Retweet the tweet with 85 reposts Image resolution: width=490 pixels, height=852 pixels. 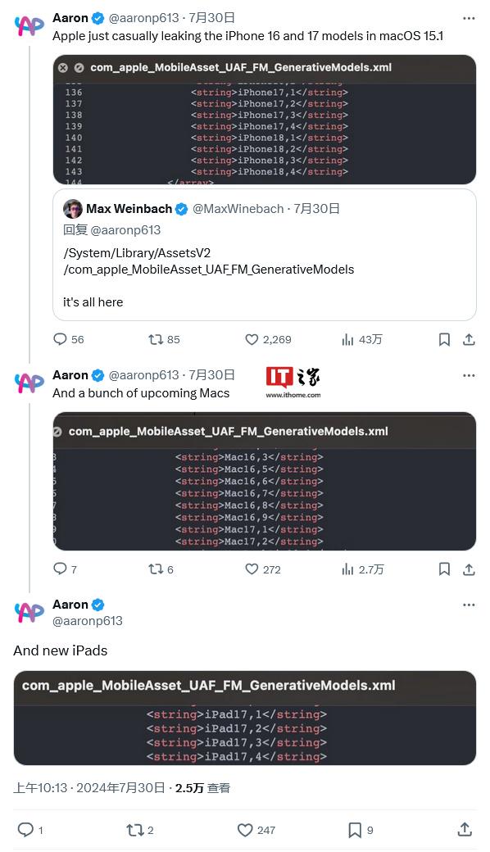(156, 340)
